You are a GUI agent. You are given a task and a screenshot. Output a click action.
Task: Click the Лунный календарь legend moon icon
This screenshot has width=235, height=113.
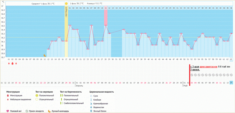tap(49, 111)
